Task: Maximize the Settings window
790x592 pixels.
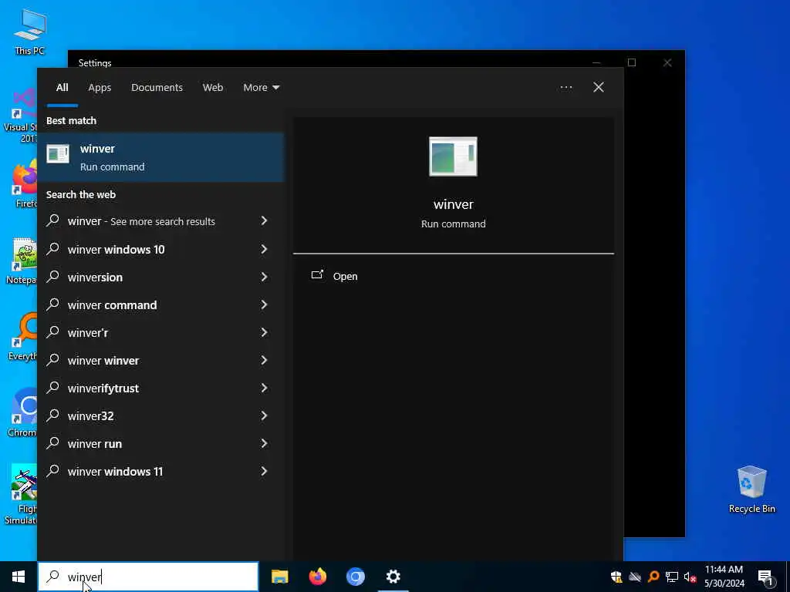Action: pos(632,62)
